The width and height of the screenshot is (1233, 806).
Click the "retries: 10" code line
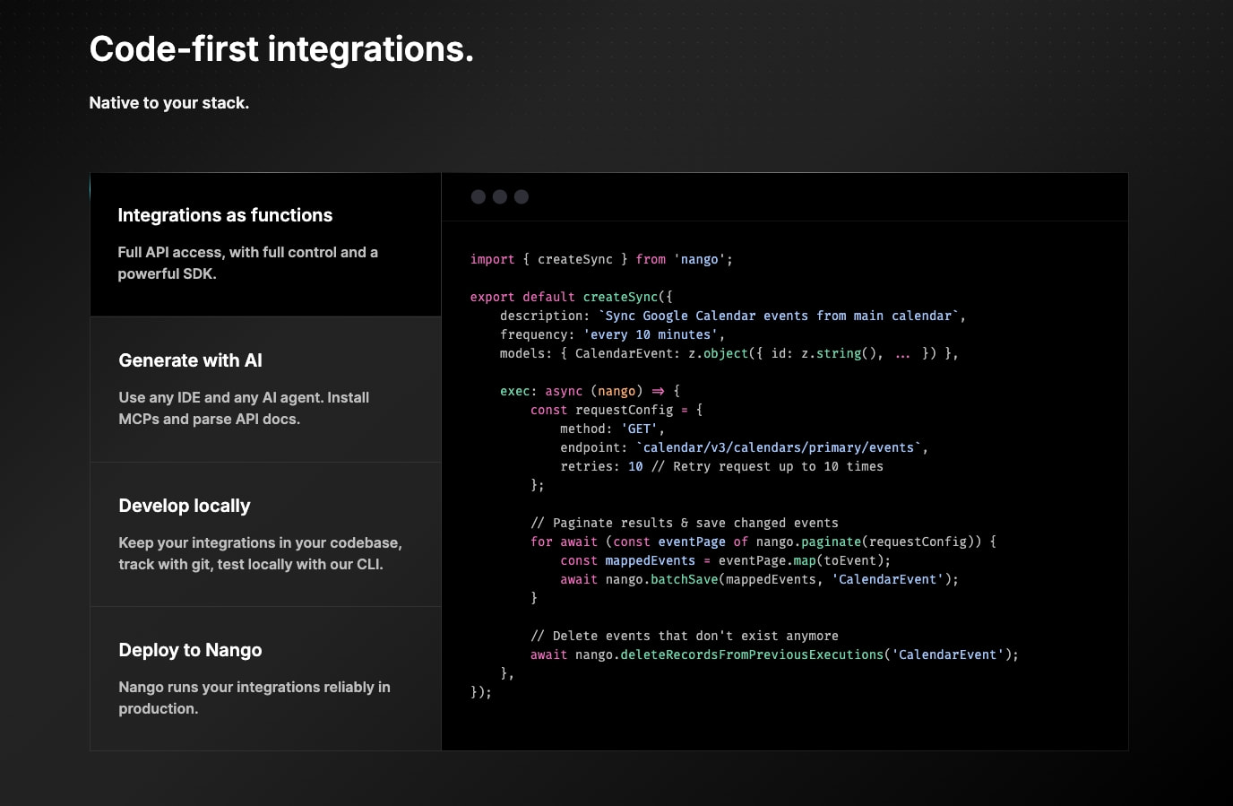coord(722,466)
